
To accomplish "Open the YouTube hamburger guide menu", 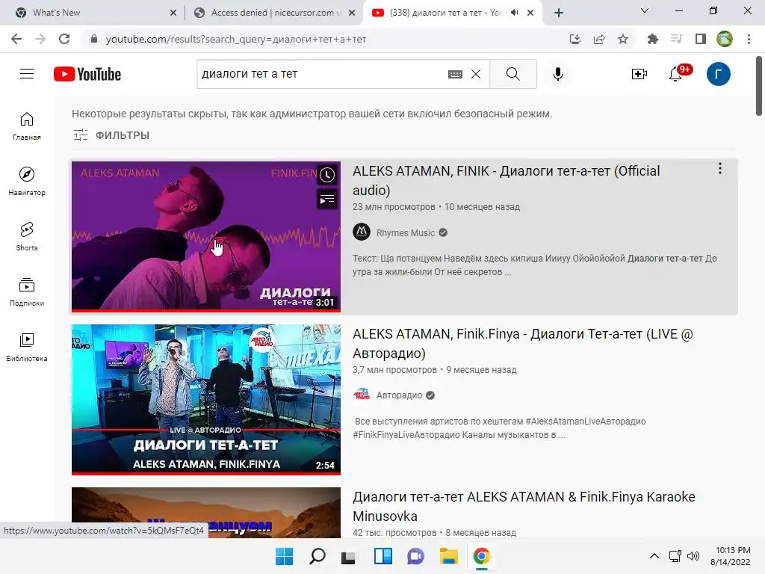I will tap(27, 74).
